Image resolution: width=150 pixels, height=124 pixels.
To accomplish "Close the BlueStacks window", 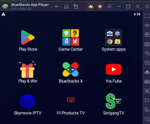I will pyautogui.click(x=138, y=6).
